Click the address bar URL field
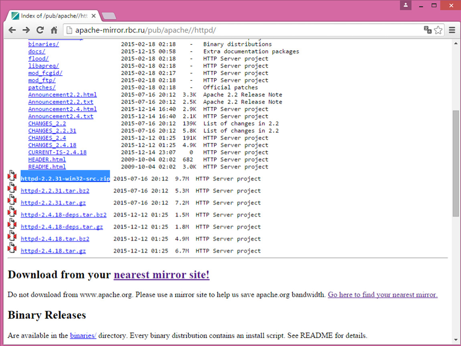The image size is (461, 346). [241, 30]
